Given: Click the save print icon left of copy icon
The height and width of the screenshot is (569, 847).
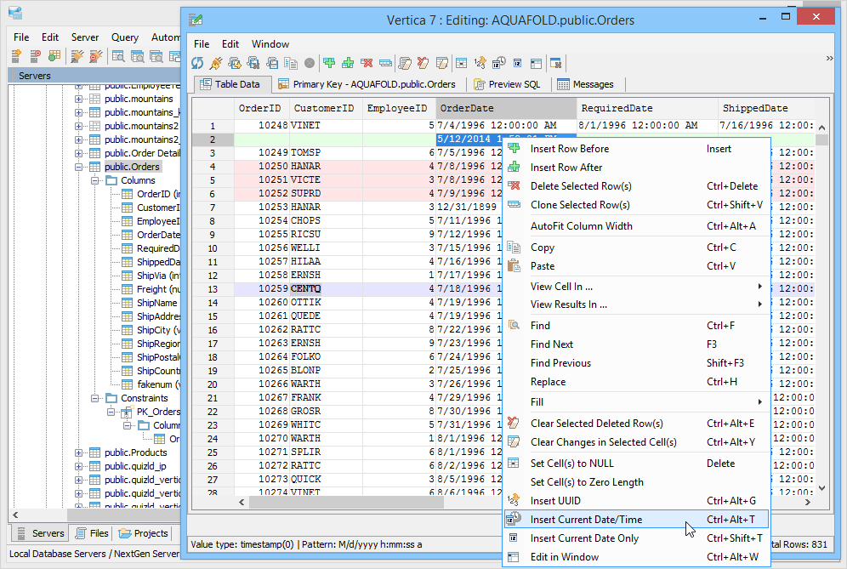Looking at the screenshot, I should pyautogui.click(x=272, y=63).
